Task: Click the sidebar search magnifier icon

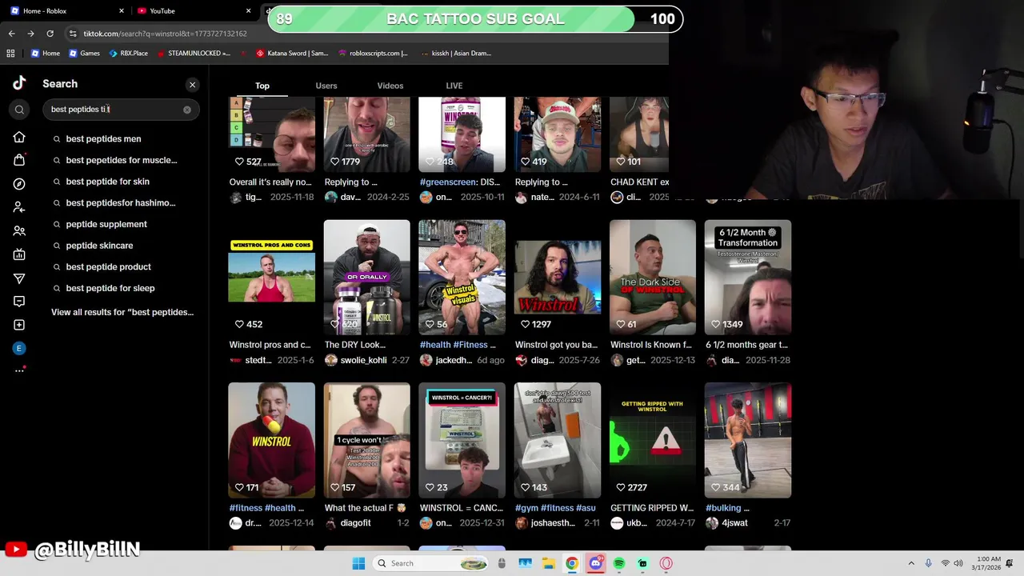Action: [x=19, y=110]
